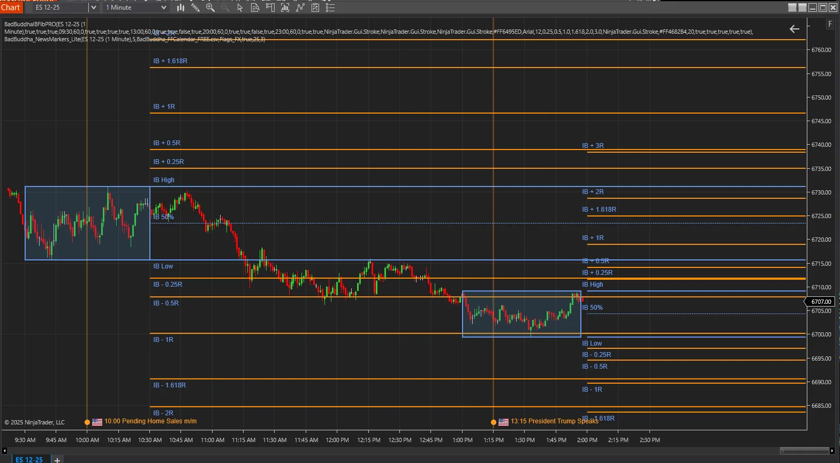Click the 6700.00 price axis label
Viewport: 840px width, 463px height.
821,334
